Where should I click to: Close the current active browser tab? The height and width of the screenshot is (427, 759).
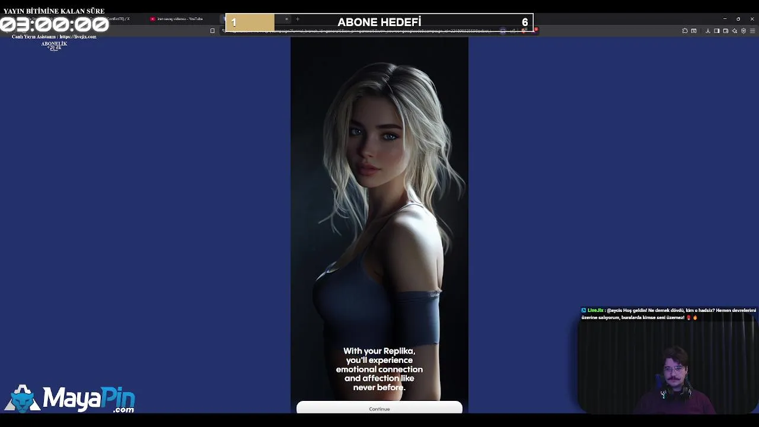point(286,19)
